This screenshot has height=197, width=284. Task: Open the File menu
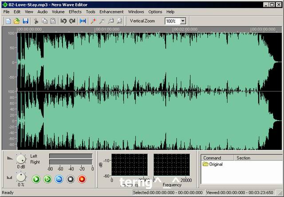pos(6,12)
